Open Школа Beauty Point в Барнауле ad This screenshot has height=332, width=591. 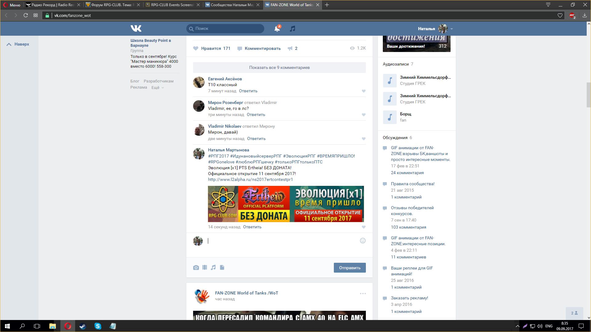point(151,43)
